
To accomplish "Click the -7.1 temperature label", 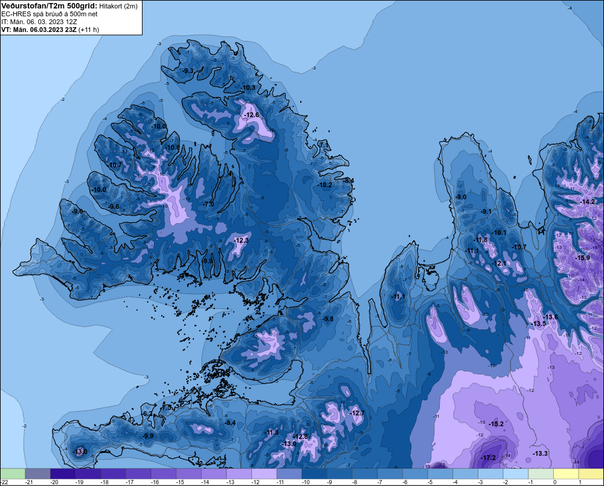I will 324,145.
